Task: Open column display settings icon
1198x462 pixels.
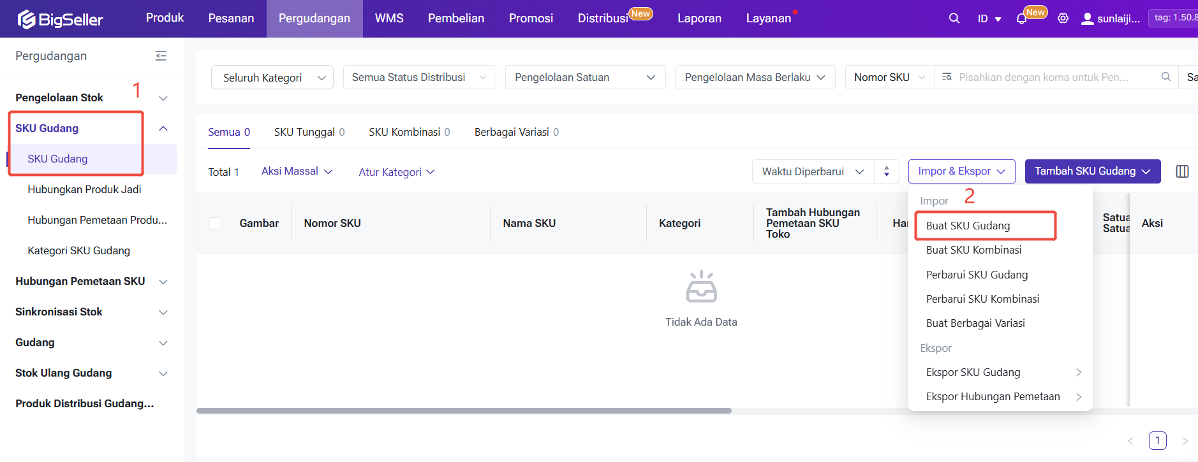Action: pyautogui.click(x=1181, y=171)
